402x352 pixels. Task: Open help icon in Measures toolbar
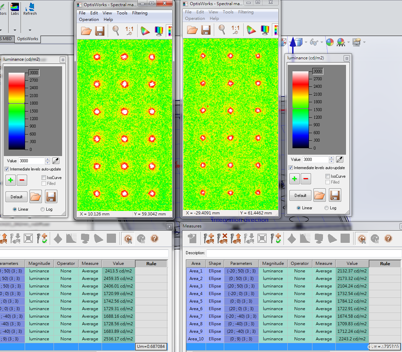tap(388, 238)
